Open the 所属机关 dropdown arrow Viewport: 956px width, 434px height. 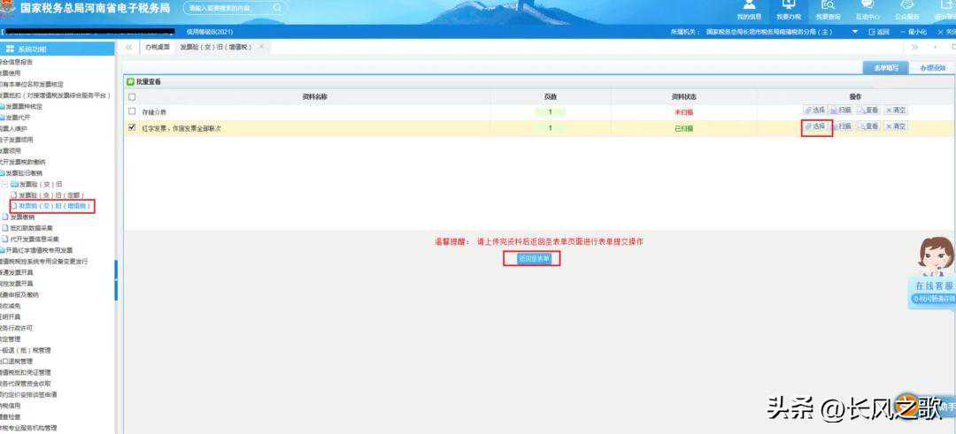pos(855,32)
